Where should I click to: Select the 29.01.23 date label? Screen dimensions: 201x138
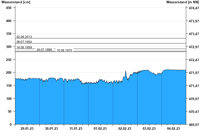point(27,129)
